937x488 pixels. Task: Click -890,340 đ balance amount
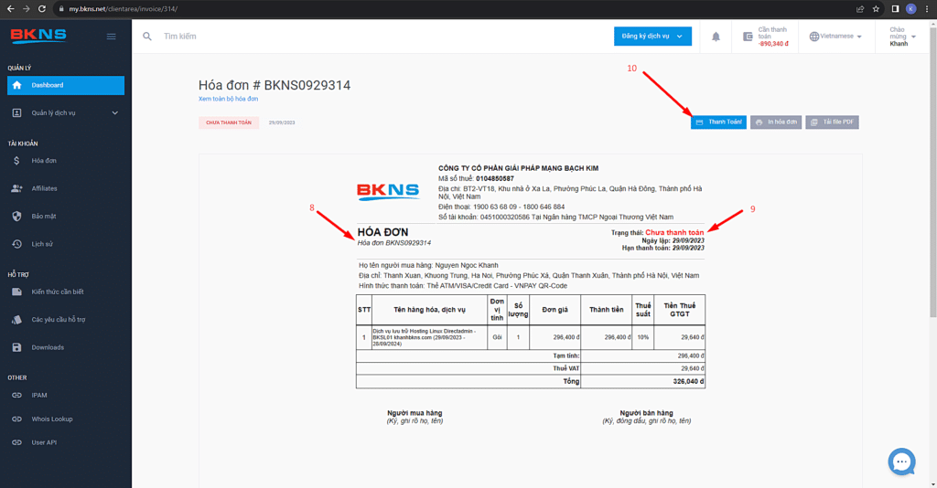(773, 44)
